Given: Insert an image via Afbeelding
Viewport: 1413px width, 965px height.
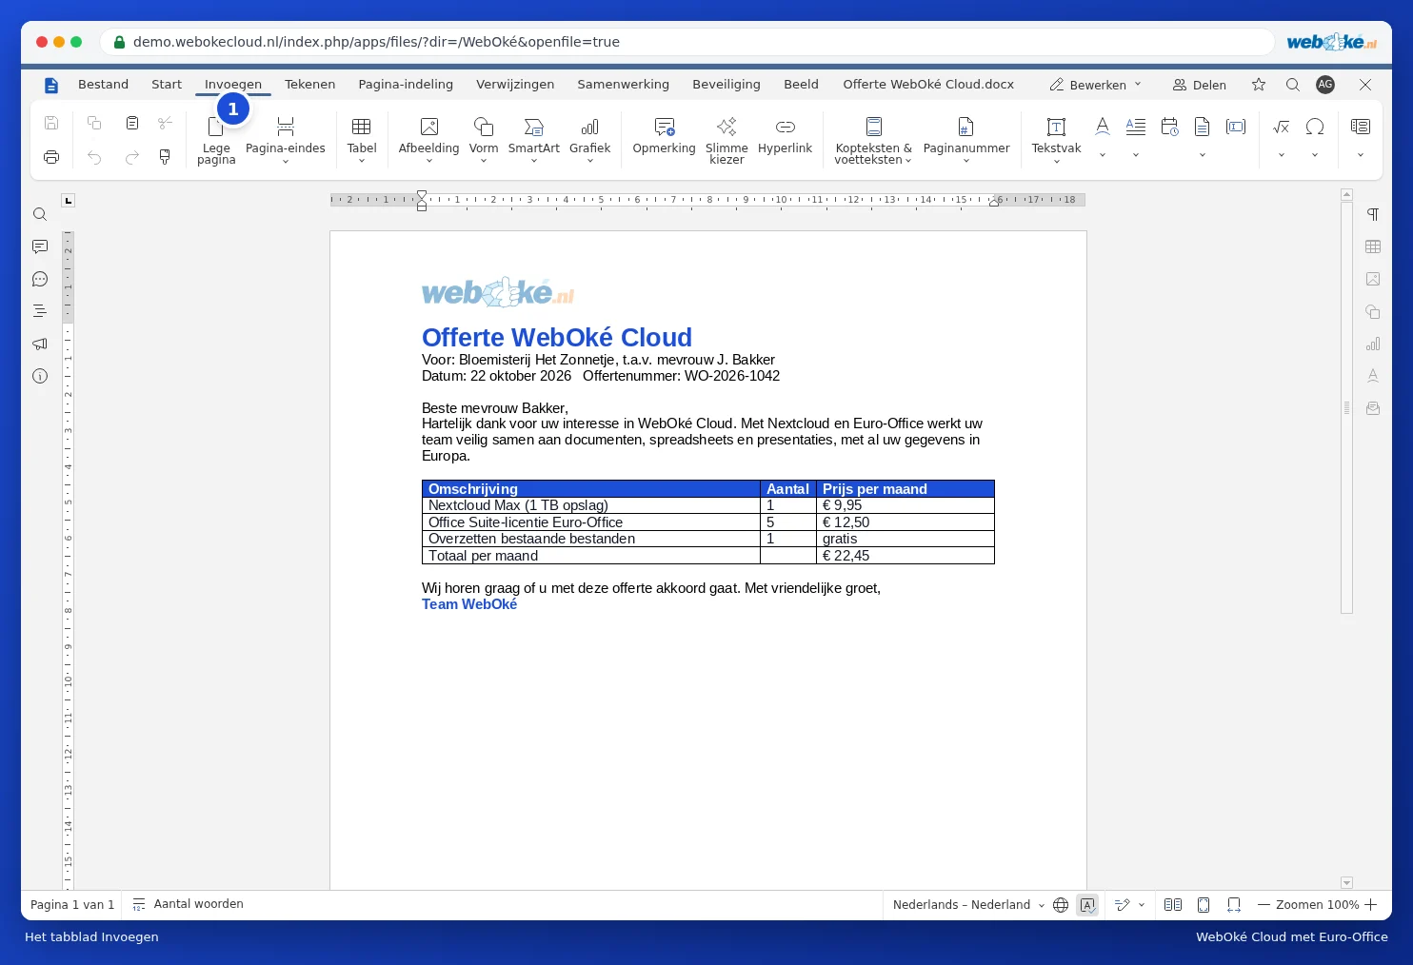Looking at the screenshot, I should [428, 139].
